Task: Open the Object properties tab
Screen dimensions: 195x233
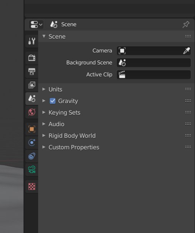Action: [x=32, y=129]
